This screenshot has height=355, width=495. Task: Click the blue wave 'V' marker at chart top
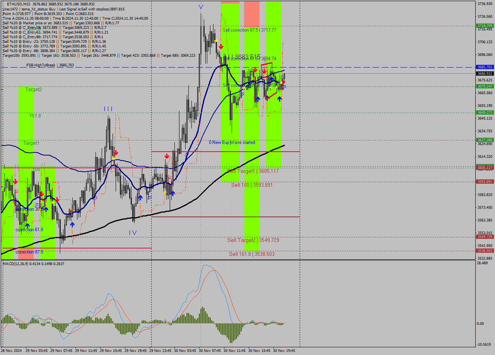tap(201, 7)
